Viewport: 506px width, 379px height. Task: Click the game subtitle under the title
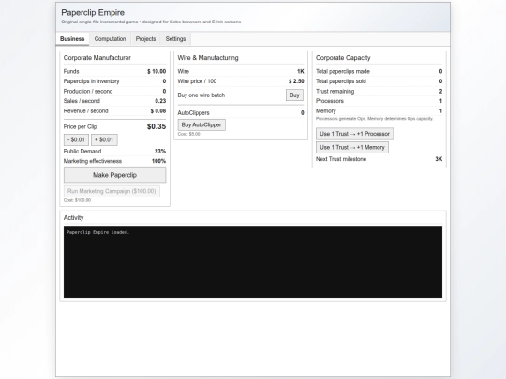pos(151,22)
